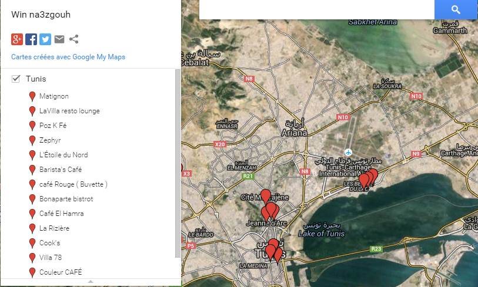This screenshot has width=478, height=287.
Task: Click the red pin icon beside Couleur CAFÉ
Action: tap(32, 272)
